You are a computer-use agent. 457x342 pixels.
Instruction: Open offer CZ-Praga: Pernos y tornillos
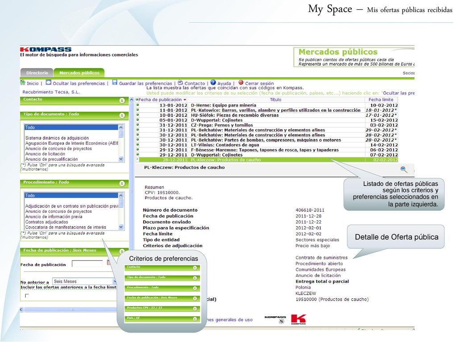coord(222,125)
